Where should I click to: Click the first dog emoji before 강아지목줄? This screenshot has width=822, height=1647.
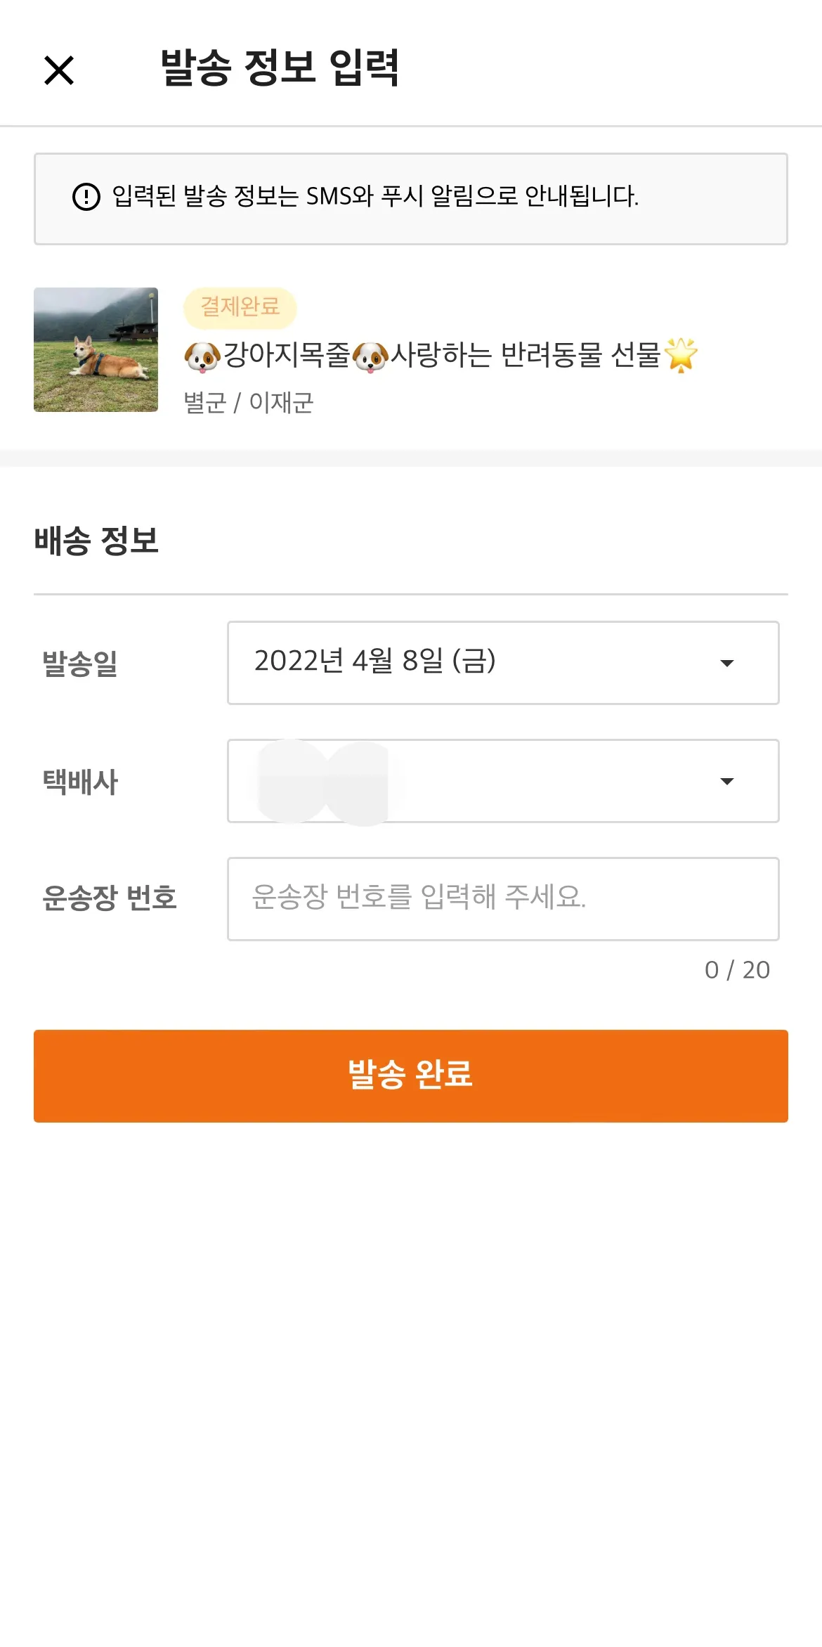coord(202,356)
